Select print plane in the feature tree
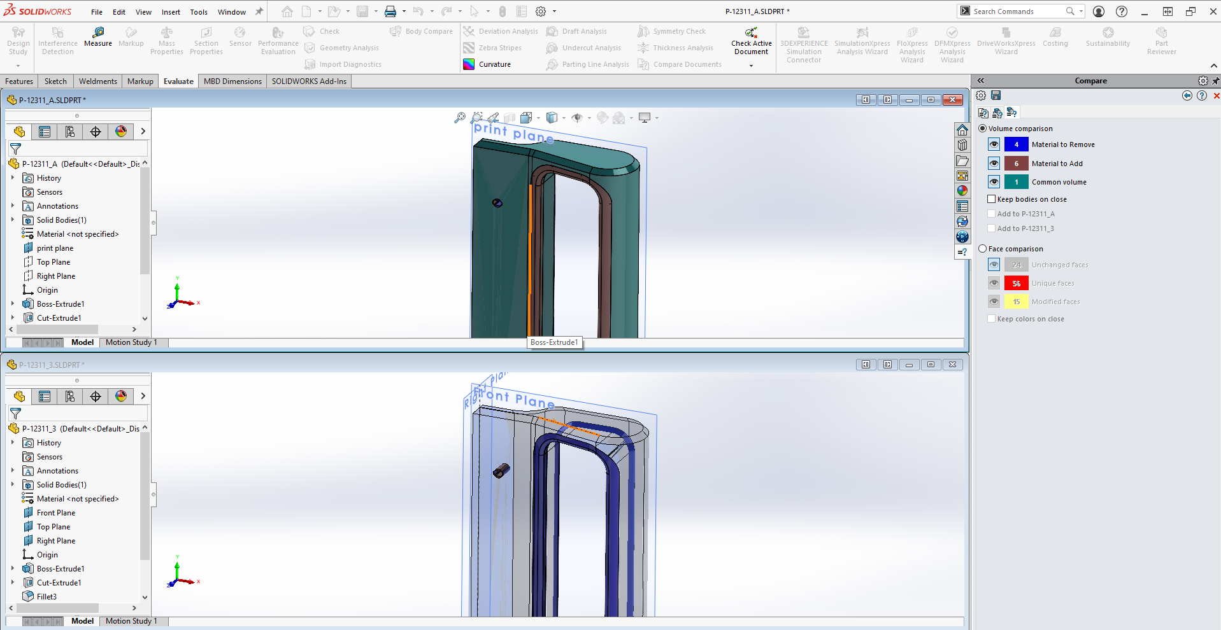The width and height of the screenshot is (1221, 630). (55, 248)
